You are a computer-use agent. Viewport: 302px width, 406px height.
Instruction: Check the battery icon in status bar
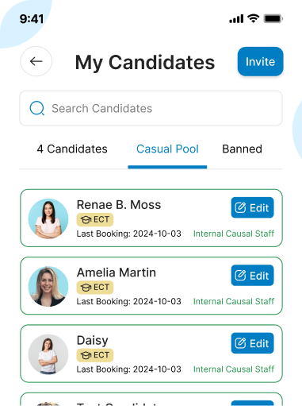(x=273, y=19)
